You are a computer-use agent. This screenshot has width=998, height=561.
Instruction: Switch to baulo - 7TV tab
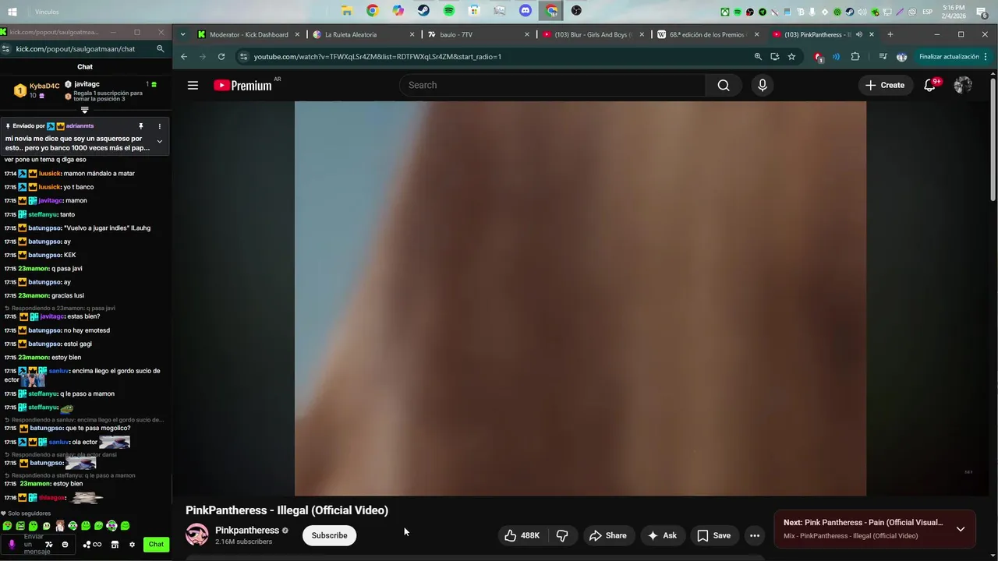click(x=478, y=34)
